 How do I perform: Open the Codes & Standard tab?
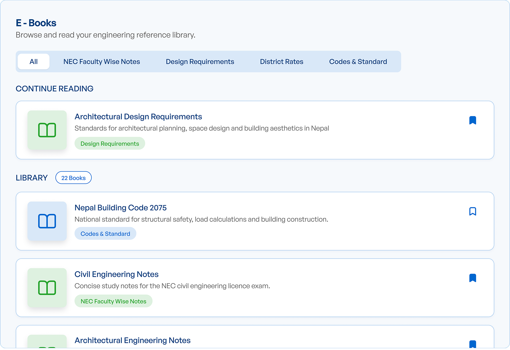pos(358,62)
